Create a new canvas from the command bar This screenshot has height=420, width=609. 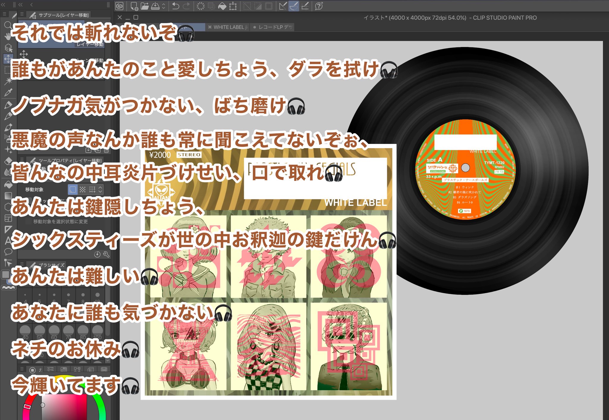pos(134,6)
